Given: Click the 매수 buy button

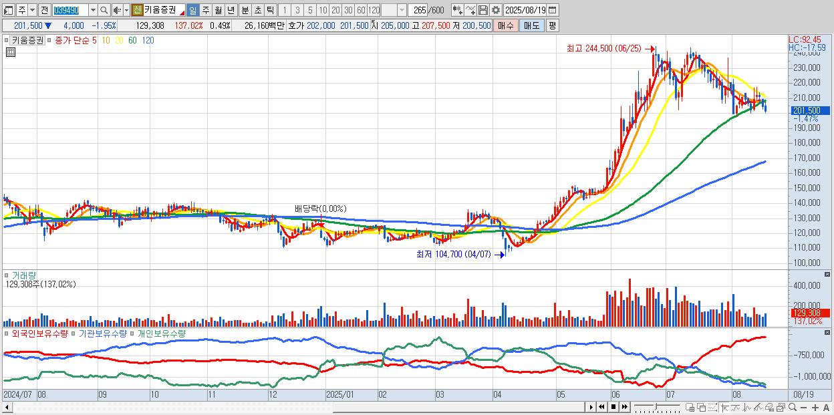Looking at the screenshot, I should pyautogui.click(x=505, y=25).
